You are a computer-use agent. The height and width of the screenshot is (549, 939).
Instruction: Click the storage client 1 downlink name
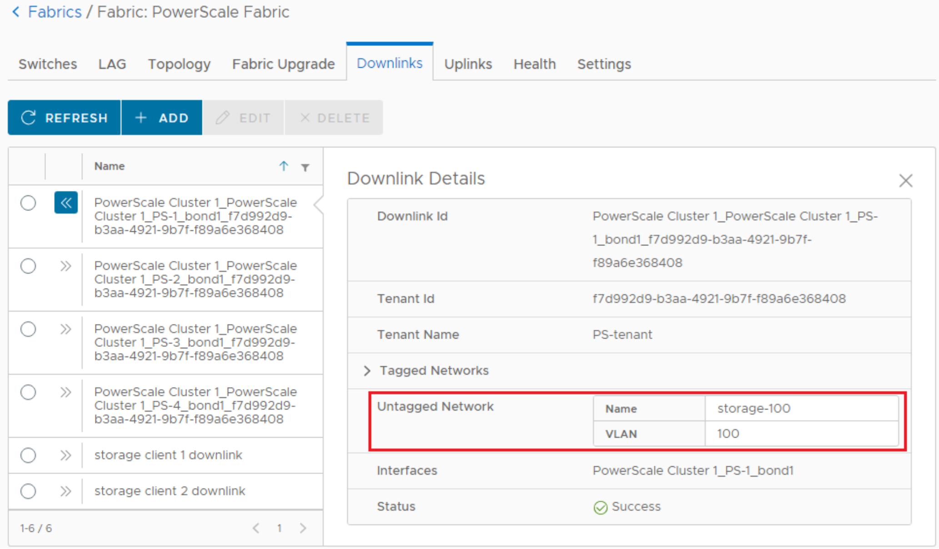tap(168, 455)
